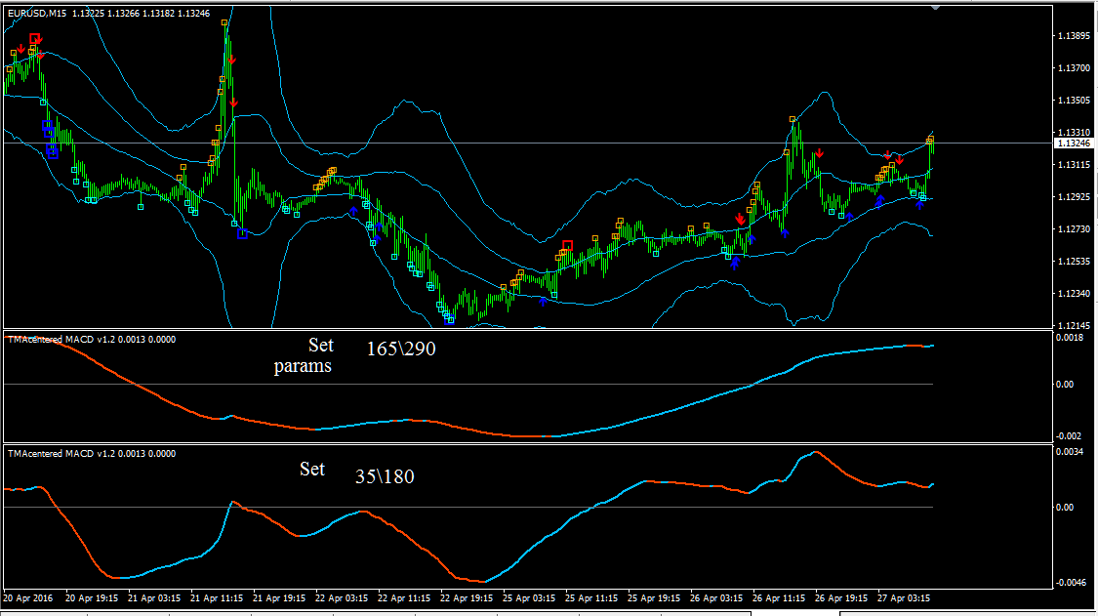Click the '21 Apr 11:15' time label
The image size is (1098, 616).
click(x=217, y=598)
